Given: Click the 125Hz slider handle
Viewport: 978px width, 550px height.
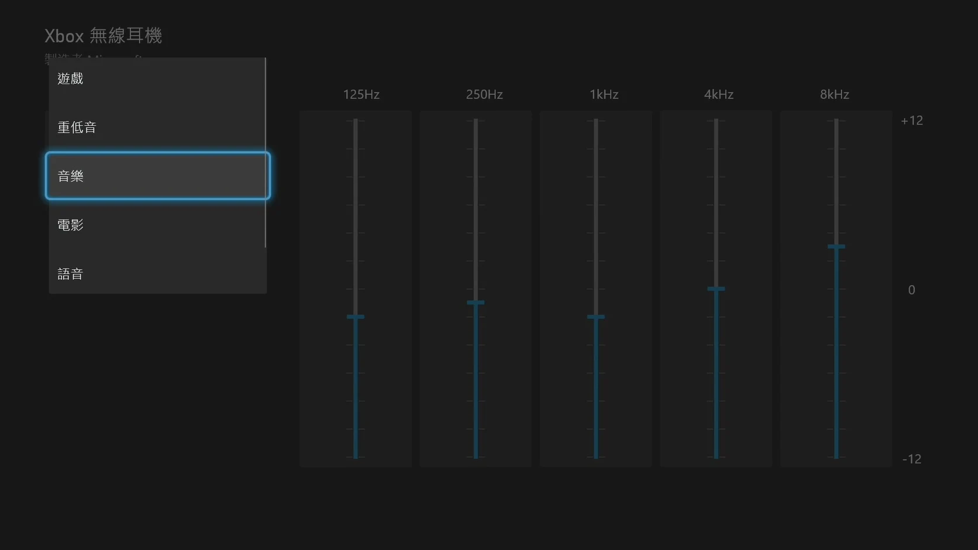Looking at the screenshot, I should tap(356, 317).
